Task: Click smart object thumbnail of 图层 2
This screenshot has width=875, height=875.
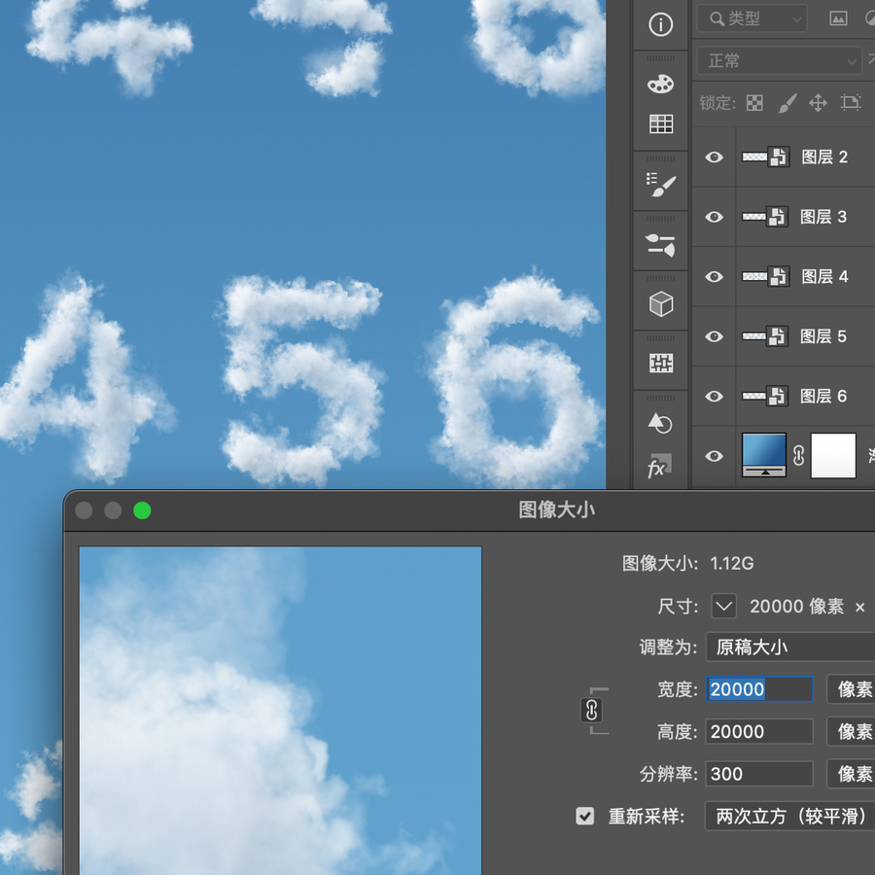Action: click(766, 157)
